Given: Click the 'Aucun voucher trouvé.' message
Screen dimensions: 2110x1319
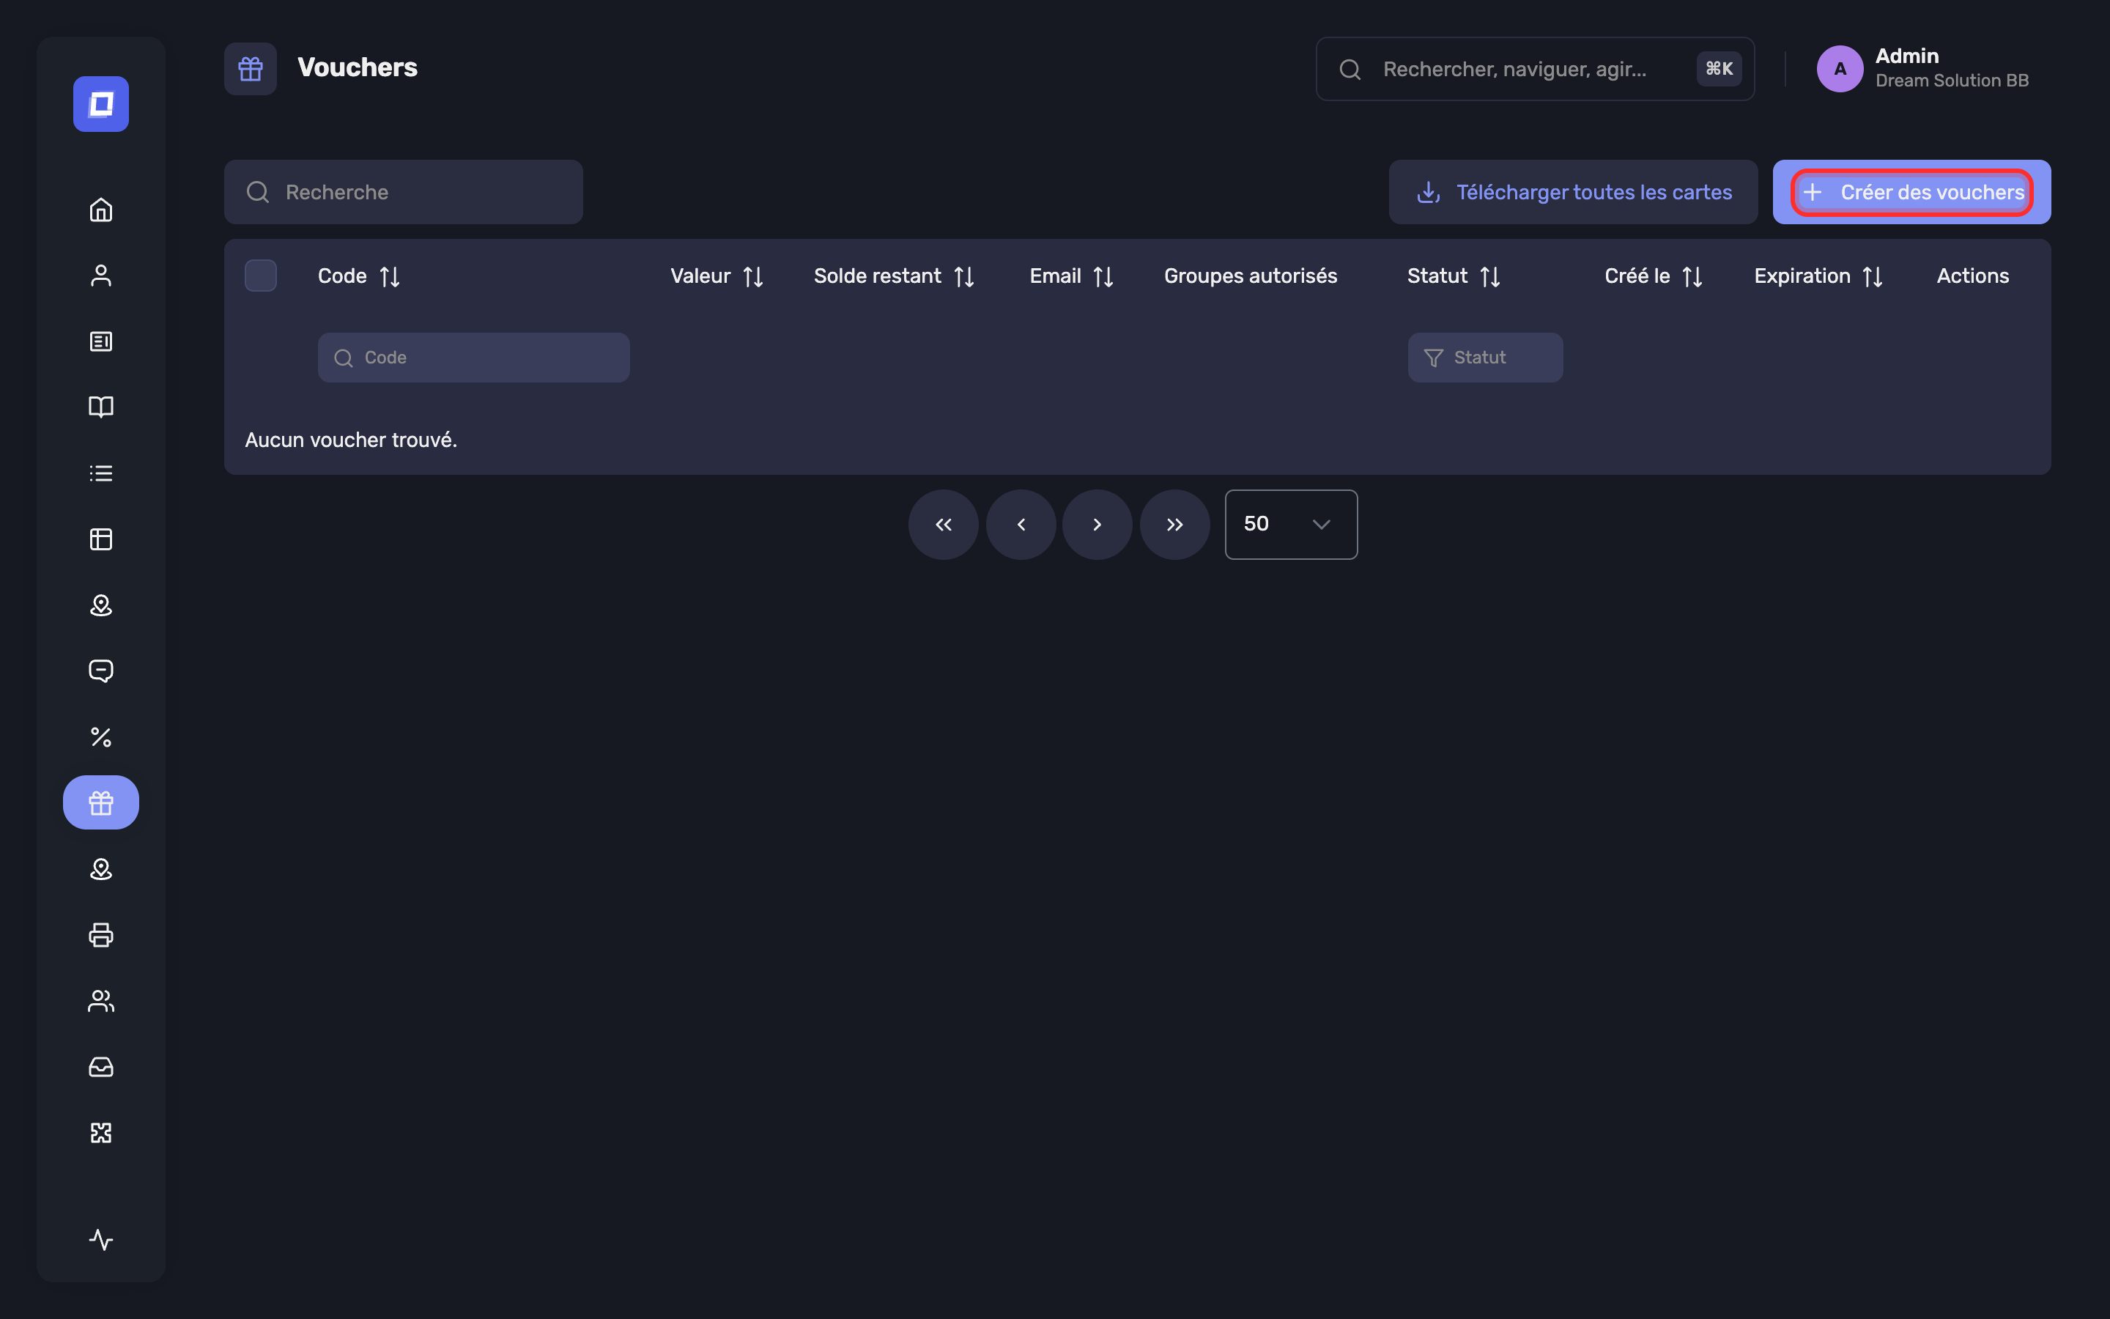Looking at the screenshot, I should [350, 440].
